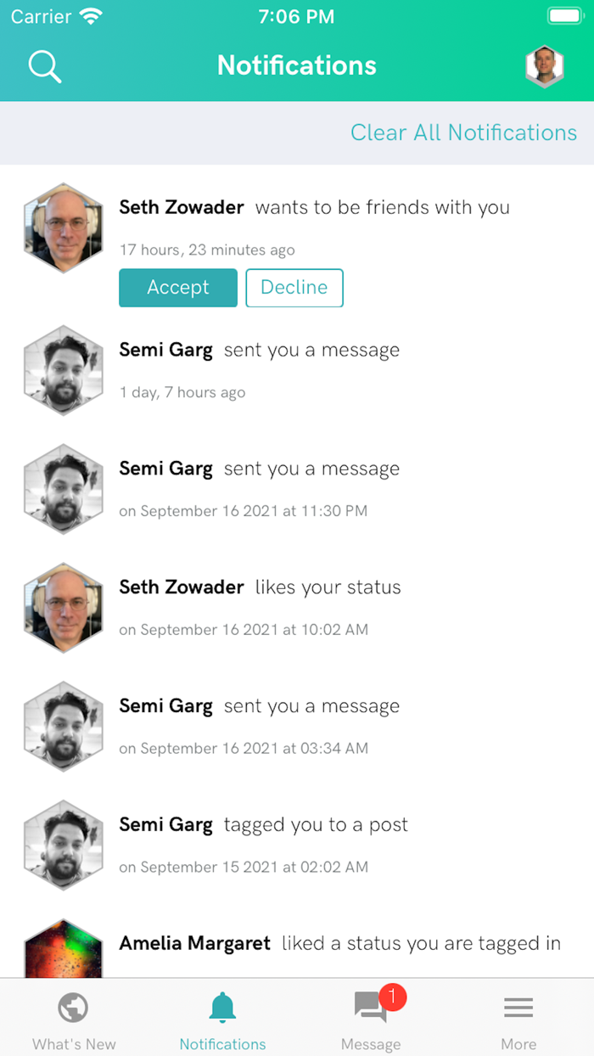This screenshot has height=1056, width=594.
Task: Decline Seth Zowader's friend request
Action: click(294, 288)
